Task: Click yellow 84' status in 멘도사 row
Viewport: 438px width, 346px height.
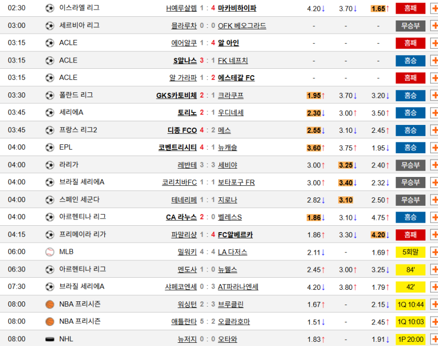Action: coord(410,270)
